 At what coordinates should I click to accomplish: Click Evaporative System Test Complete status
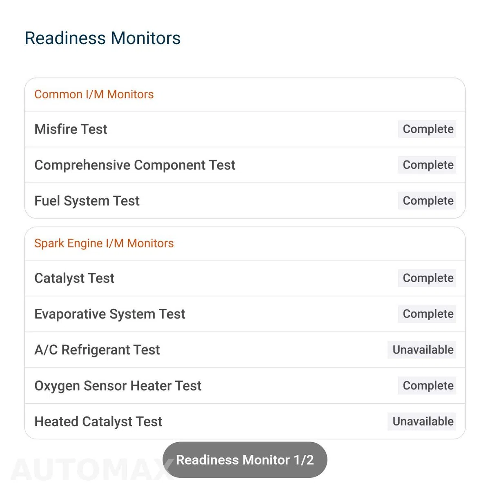[x=427, y=314]
